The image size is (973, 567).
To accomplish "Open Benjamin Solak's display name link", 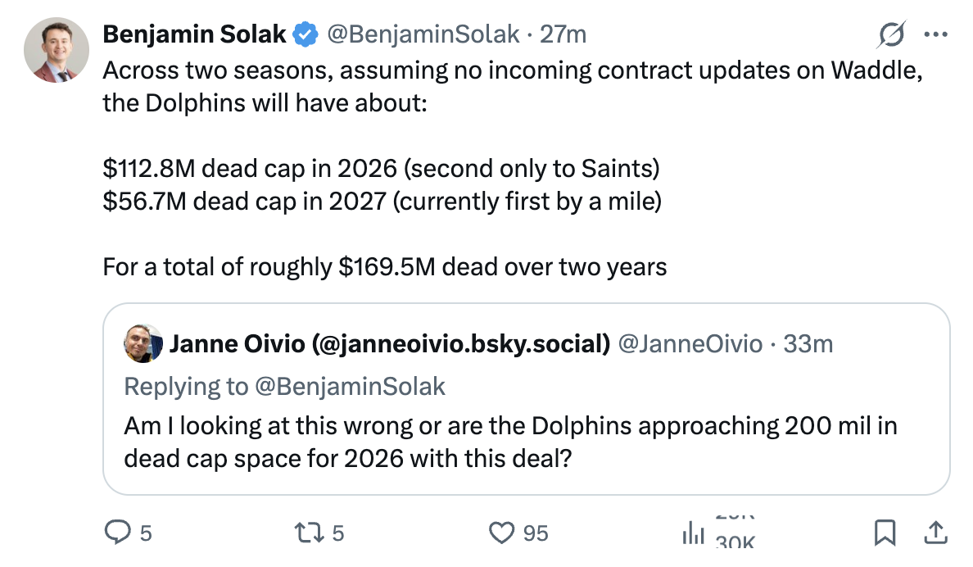I will tap(195, 34).
